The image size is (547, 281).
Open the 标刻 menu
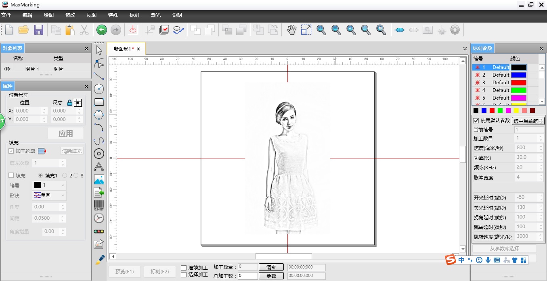click(x=134, y=15)
